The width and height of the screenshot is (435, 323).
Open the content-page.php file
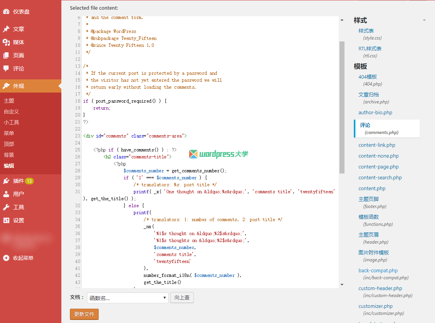pyautogui.click(x=378, y=167)
